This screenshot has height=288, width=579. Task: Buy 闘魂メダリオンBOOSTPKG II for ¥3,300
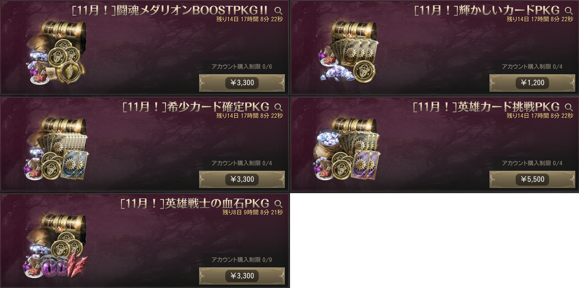click(242, 83)
